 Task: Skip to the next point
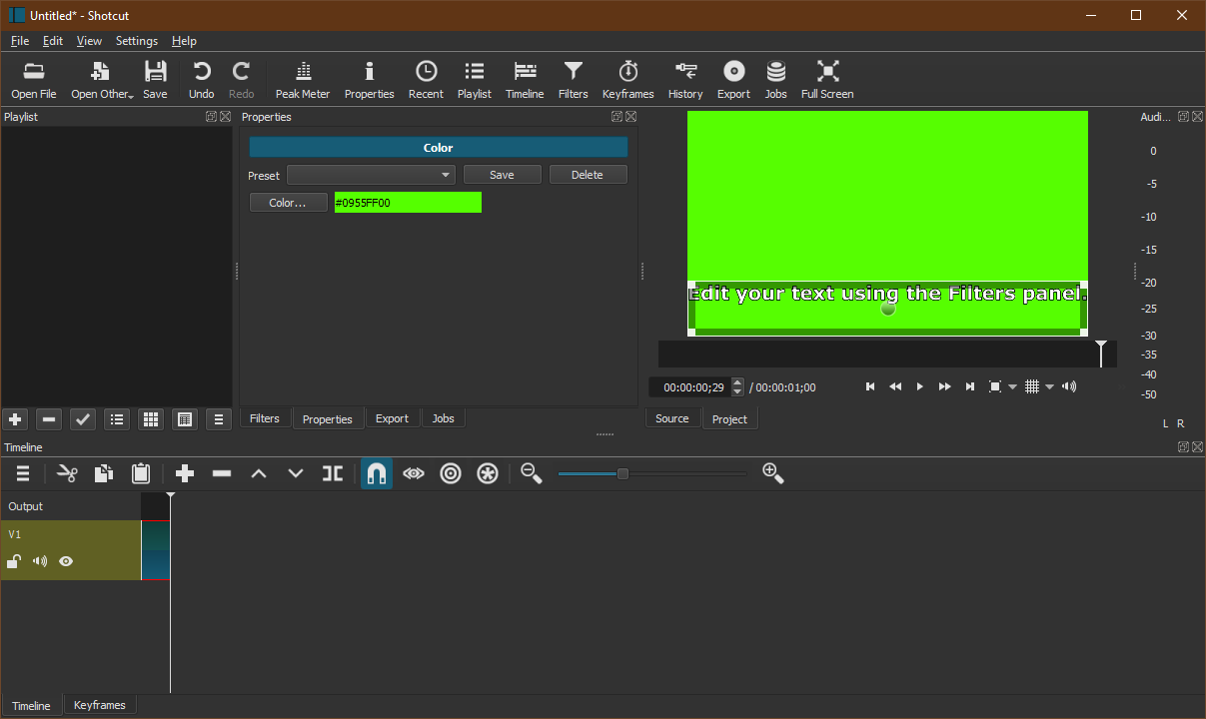[x=969, y=386]
